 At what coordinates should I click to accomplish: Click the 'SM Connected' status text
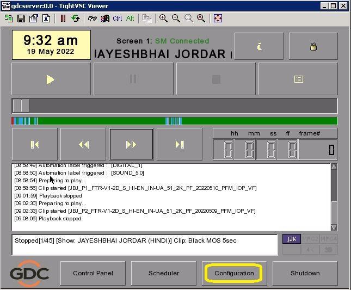pyautogui.click(x=182, y=41)
